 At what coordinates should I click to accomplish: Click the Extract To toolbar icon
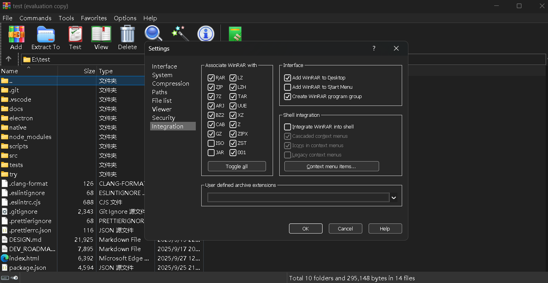point(46,35)
